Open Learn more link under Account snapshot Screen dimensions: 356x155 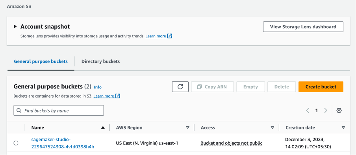pos(158,36)
